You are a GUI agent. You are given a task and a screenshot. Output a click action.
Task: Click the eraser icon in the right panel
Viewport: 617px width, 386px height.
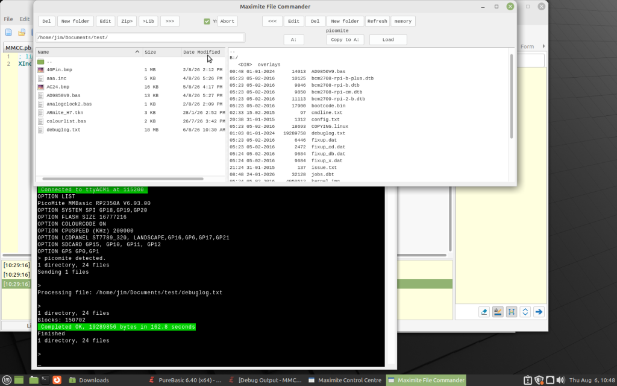(x=484, y=312)
